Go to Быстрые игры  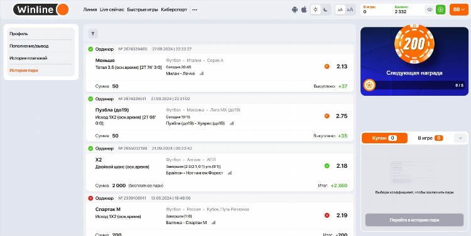point(143,9)
